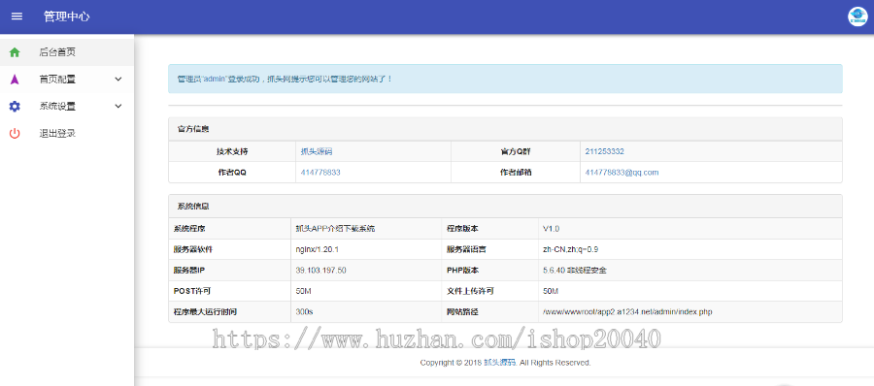
Task: Click the 程序版本 label cell
Action: click(489, 229)
